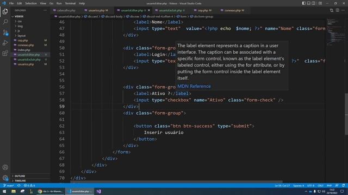Screen dimensions: 348x195
Task: Change language mode via PHP status item
Action: pyautogui.click(x=329, y=185)
